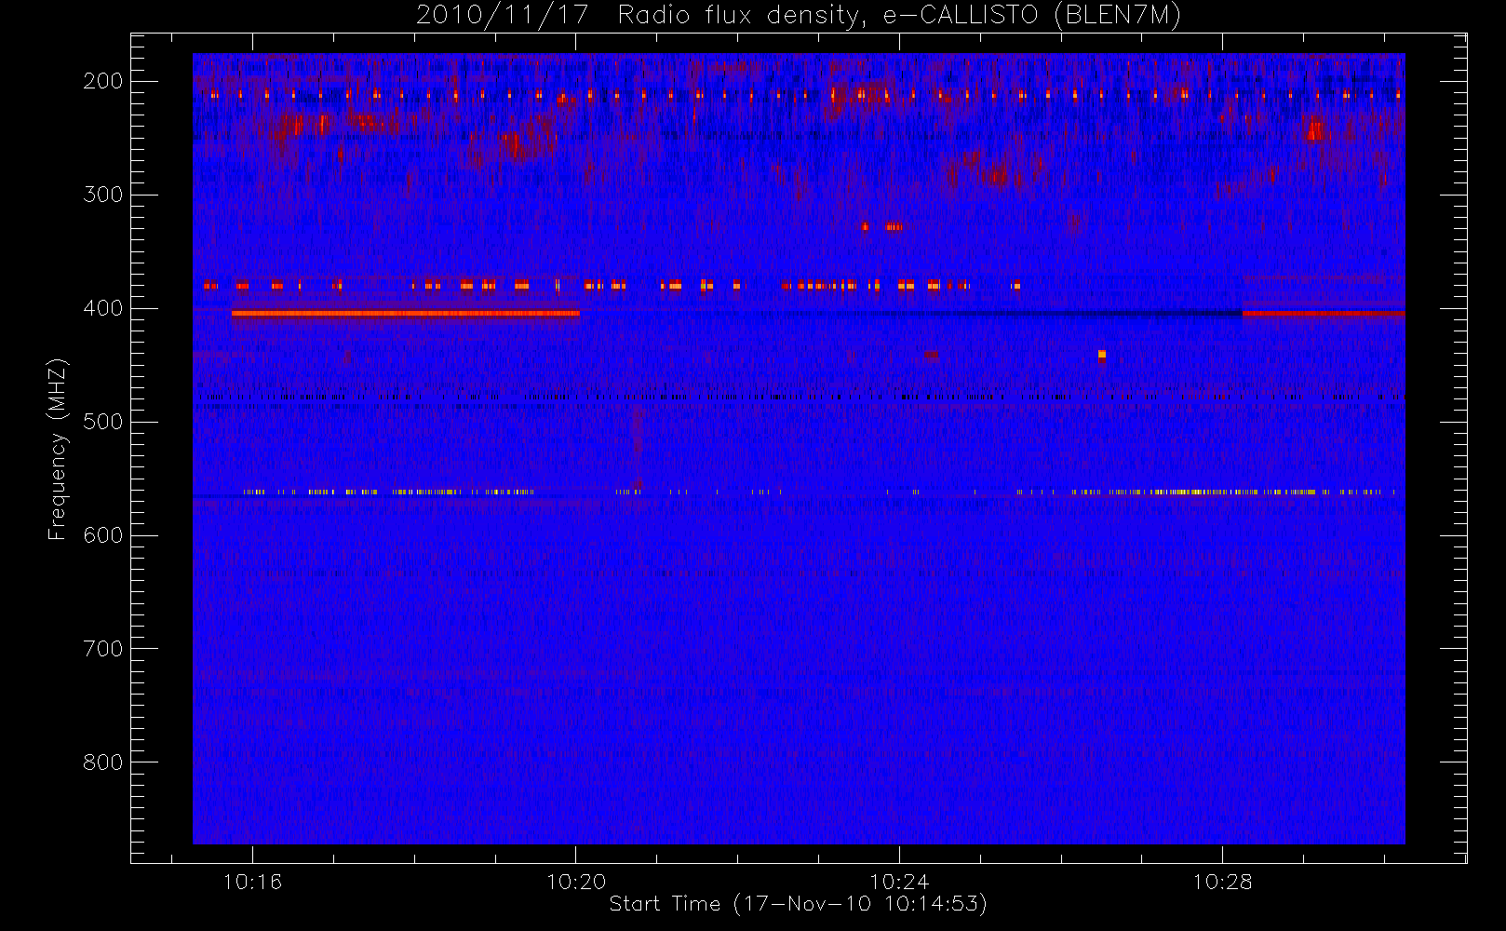The image size is (1506, 931).
Task: Click the 10:28 time tick label
Action: [x=1222, y=882]
